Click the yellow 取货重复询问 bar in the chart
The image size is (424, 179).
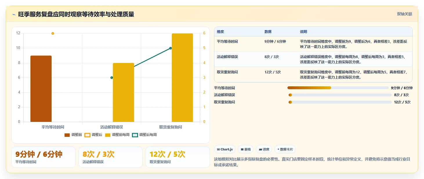[182, 78]
